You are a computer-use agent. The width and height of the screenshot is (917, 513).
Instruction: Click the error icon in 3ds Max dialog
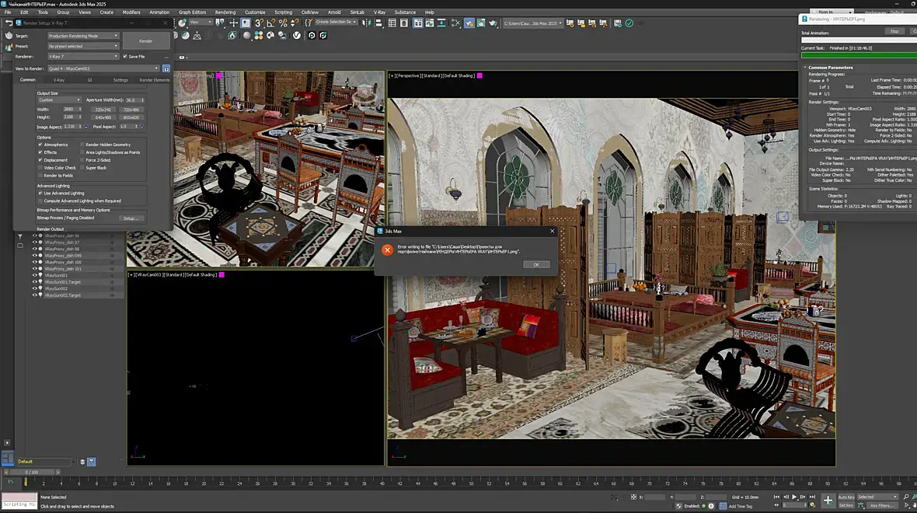point(387,250)
